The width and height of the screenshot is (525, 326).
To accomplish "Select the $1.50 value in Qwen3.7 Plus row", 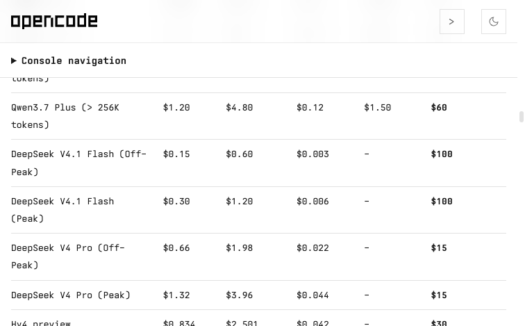I will pyautogui.click(x=377, y=108).
